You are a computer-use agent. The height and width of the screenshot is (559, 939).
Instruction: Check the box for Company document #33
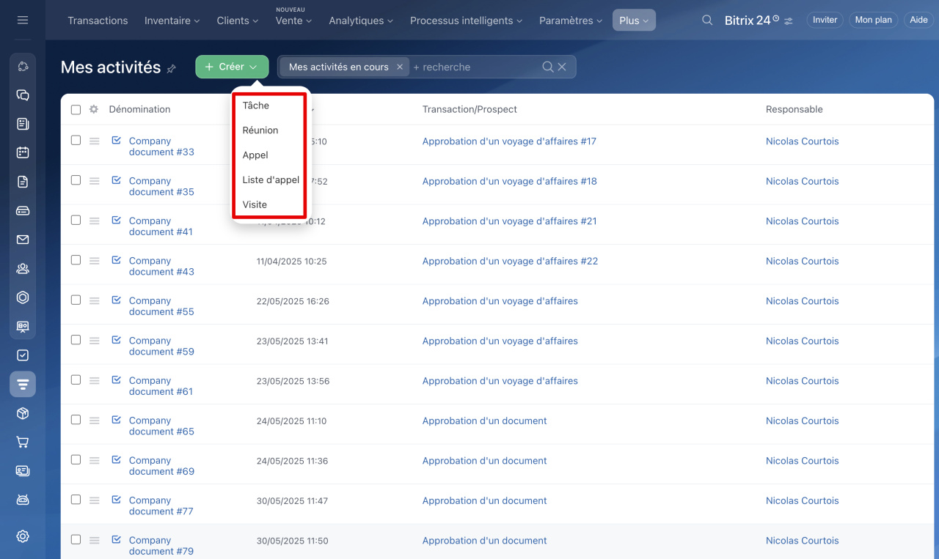click(76, 140)
